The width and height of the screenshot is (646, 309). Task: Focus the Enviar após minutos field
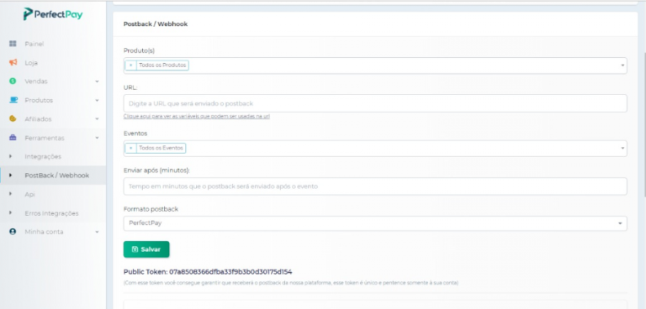[375, 186]
